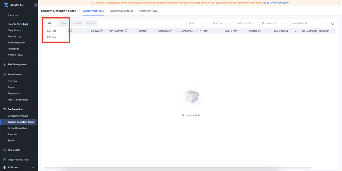Open System in sidebar
Viewport: 342px width, 171px height.
click(11, 140)
